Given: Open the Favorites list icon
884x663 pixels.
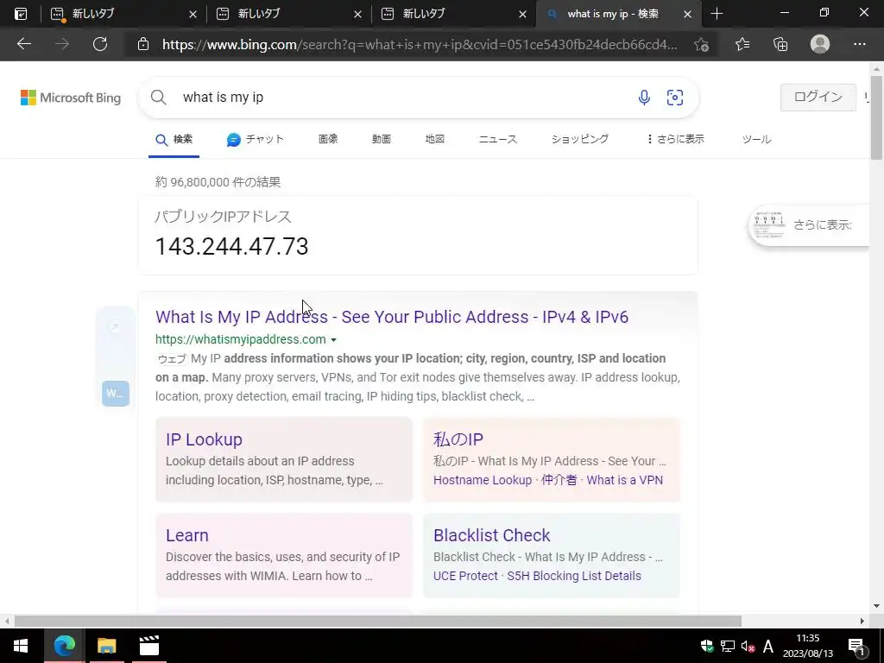Looking at the screenshot, I should [x=742, y=44].
